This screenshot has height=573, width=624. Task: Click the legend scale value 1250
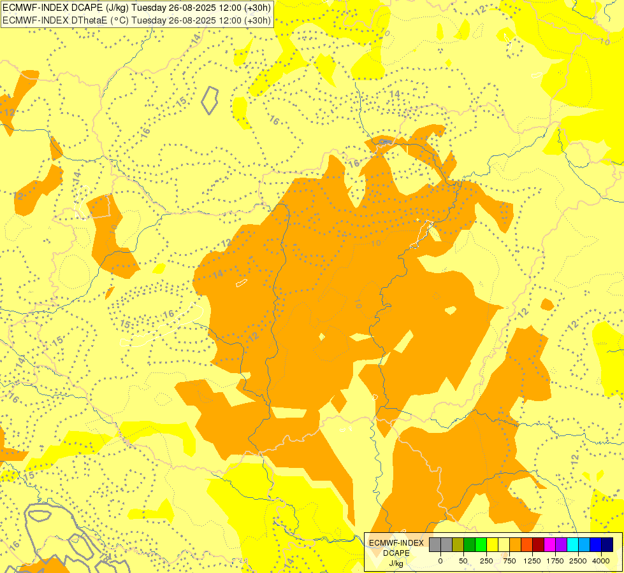[x=532, y=561]
